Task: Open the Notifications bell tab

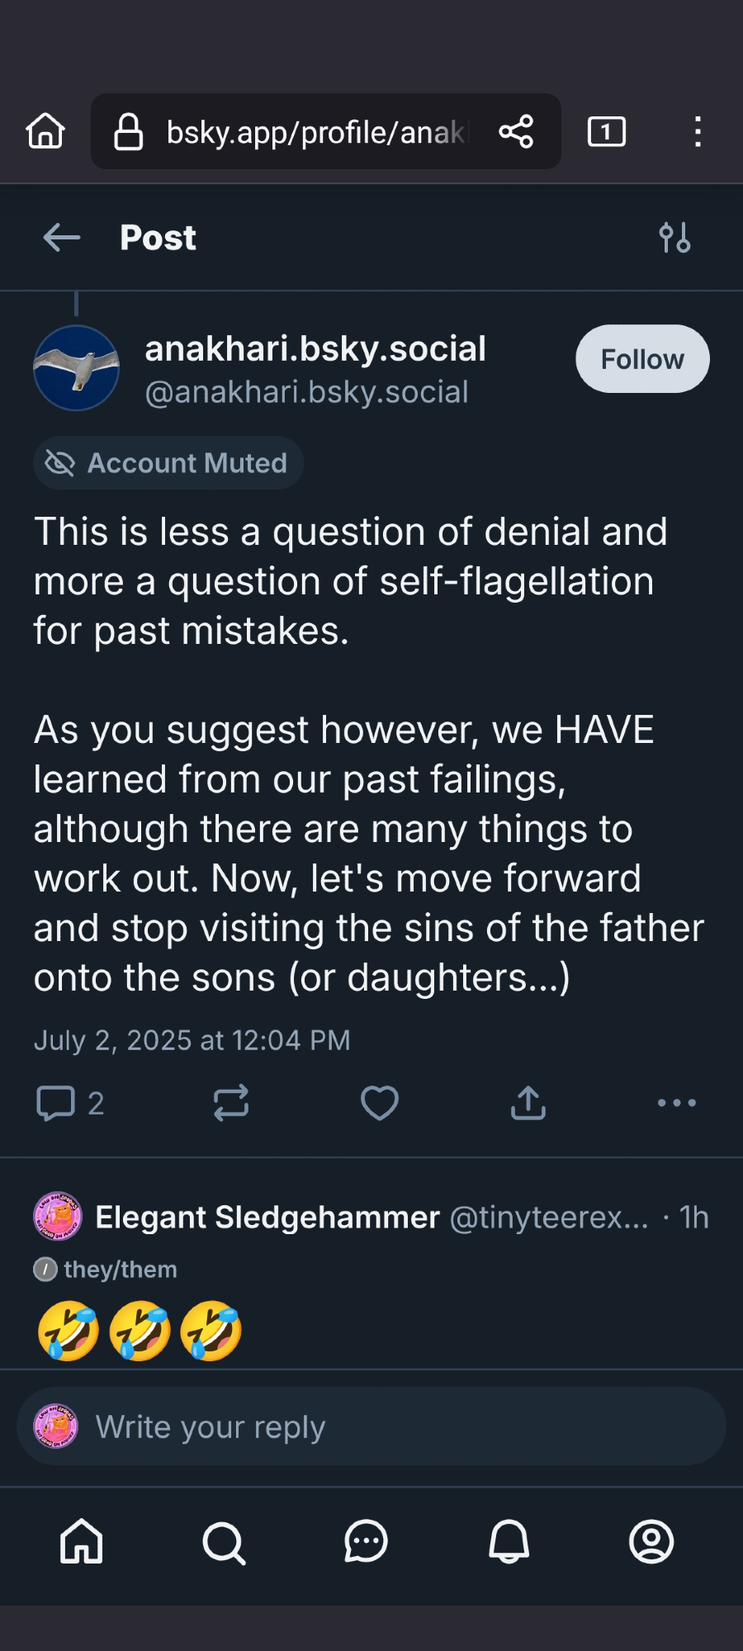Action: pyautogui.click(x=509, y=1541)
